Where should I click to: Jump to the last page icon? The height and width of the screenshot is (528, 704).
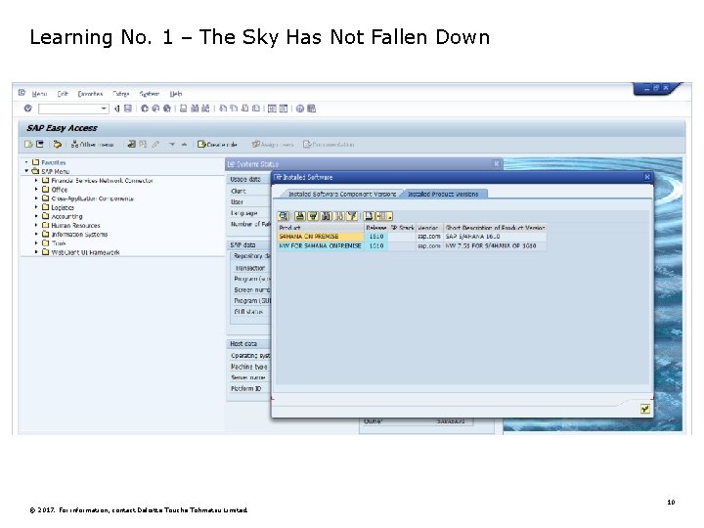click(256, 109)
